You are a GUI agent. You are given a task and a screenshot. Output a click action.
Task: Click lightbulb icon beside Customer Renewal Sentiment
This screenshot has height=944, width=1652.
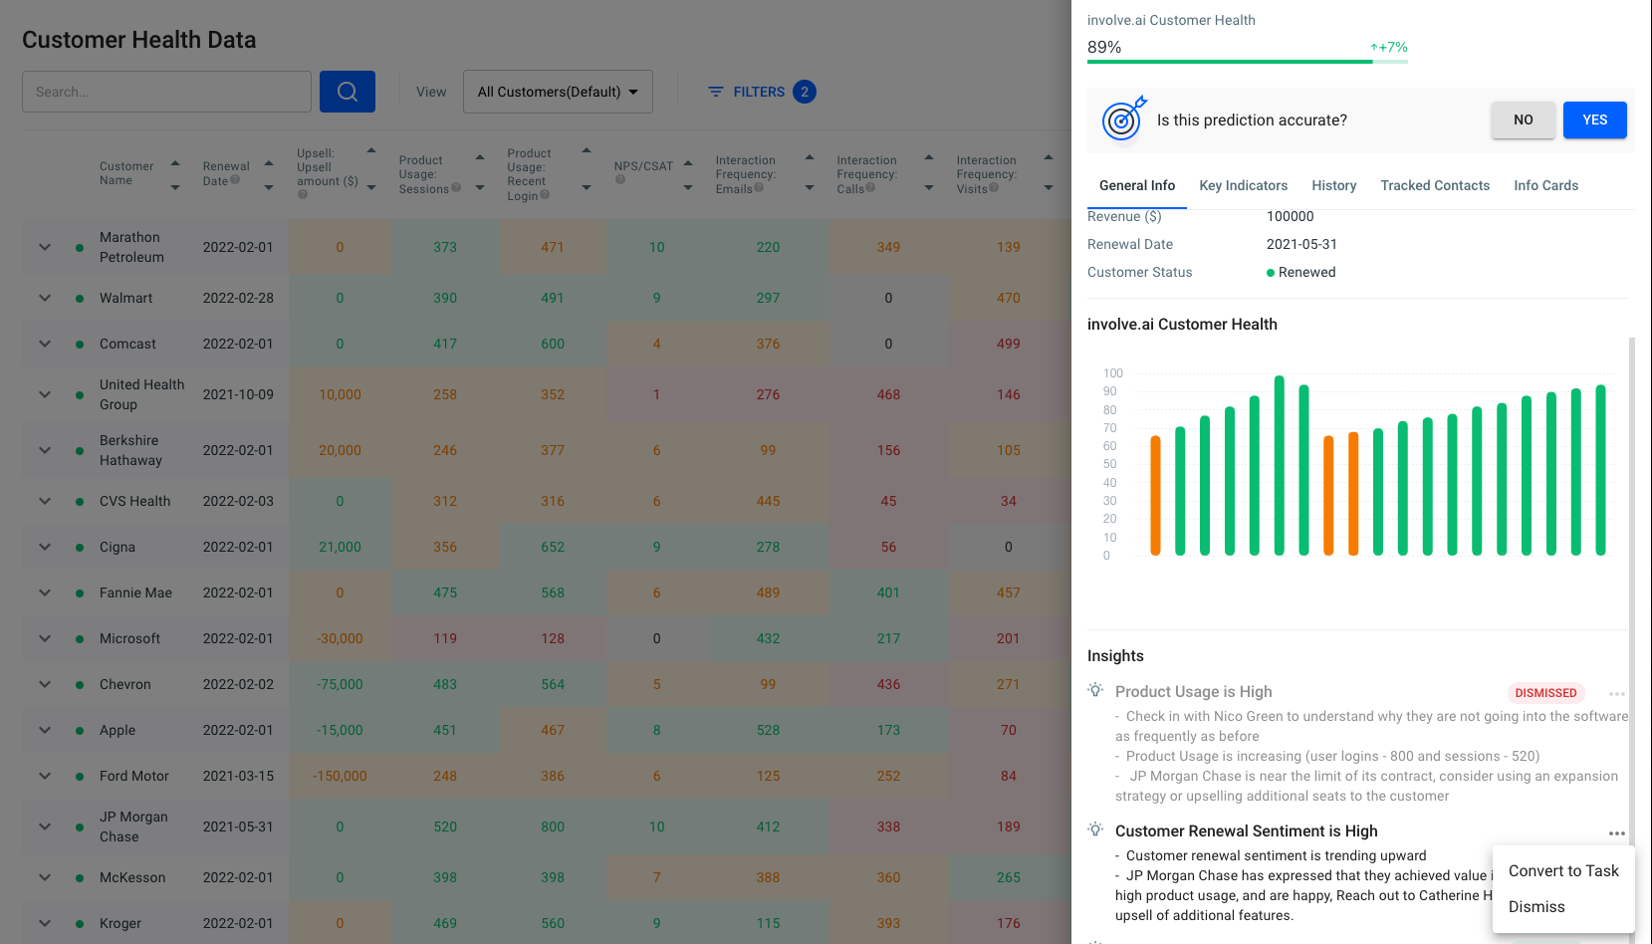tap(1095, 829)
